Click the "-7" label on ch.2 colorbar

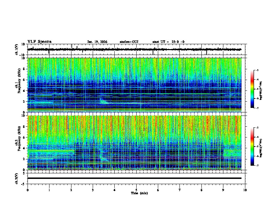[x=257, y=166]
